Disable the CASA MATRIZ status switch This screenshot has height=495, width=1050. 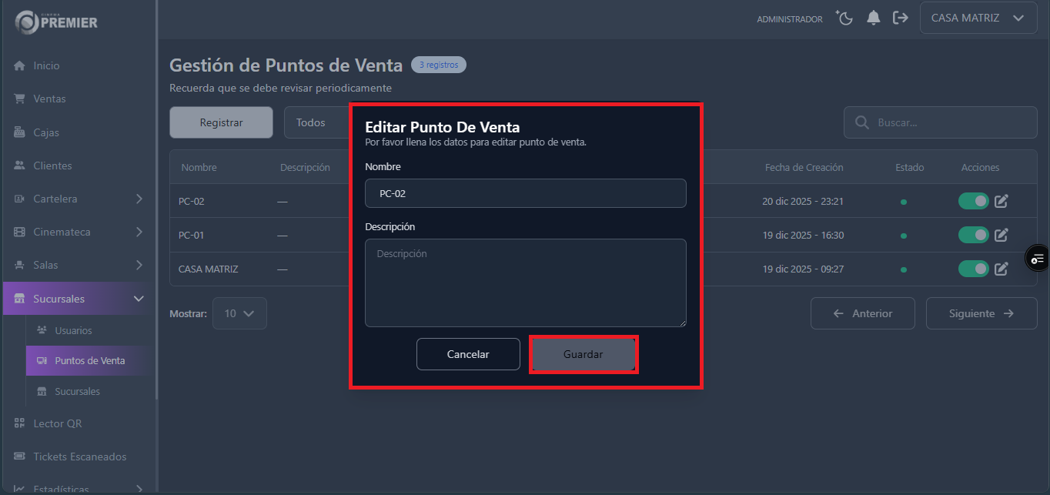[973, 269]
